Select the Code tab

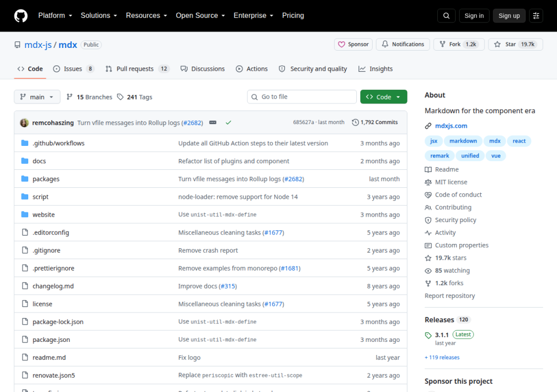pyautogui.click(x=30, y=69)
